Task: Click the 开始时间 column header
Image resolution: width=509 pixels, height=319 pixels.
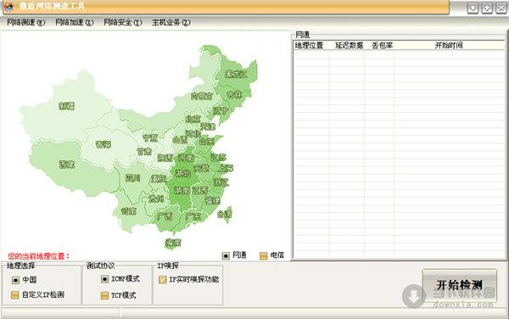Action: 449,46
